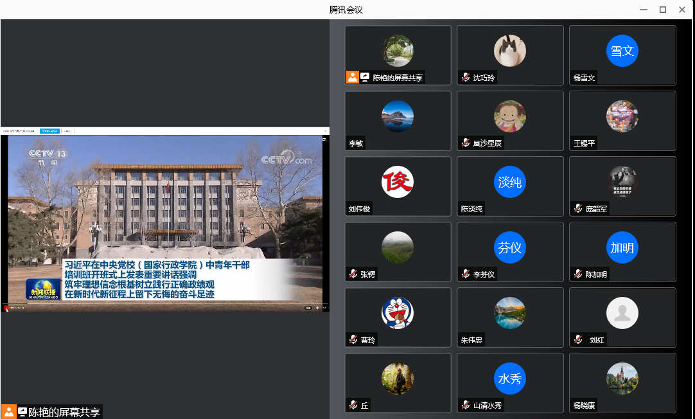Click 李敏's mountain lake avatar

click(x=398, y=116)
